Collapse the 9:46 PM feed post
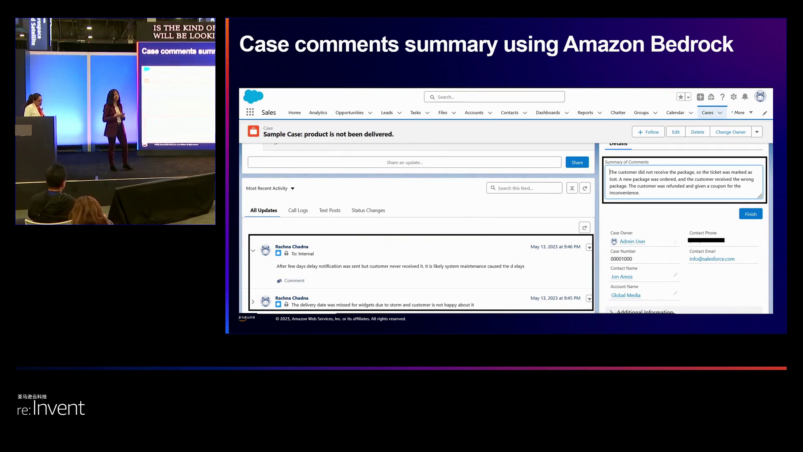803x452 pixels. click(x=253, y=251)
